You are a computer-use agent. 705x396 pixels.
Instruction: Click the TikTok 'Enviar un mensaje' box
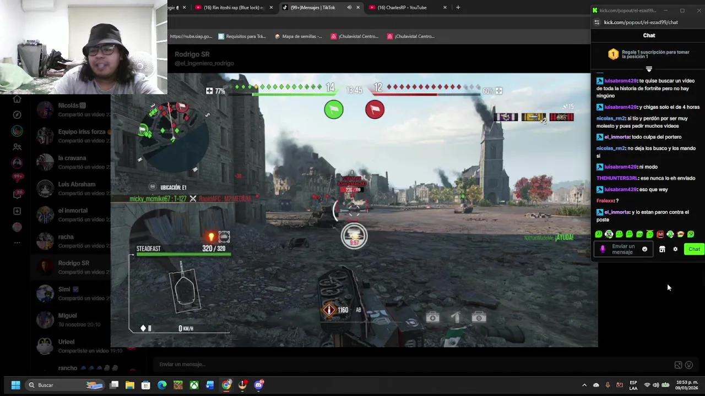(x=413, y=364)
